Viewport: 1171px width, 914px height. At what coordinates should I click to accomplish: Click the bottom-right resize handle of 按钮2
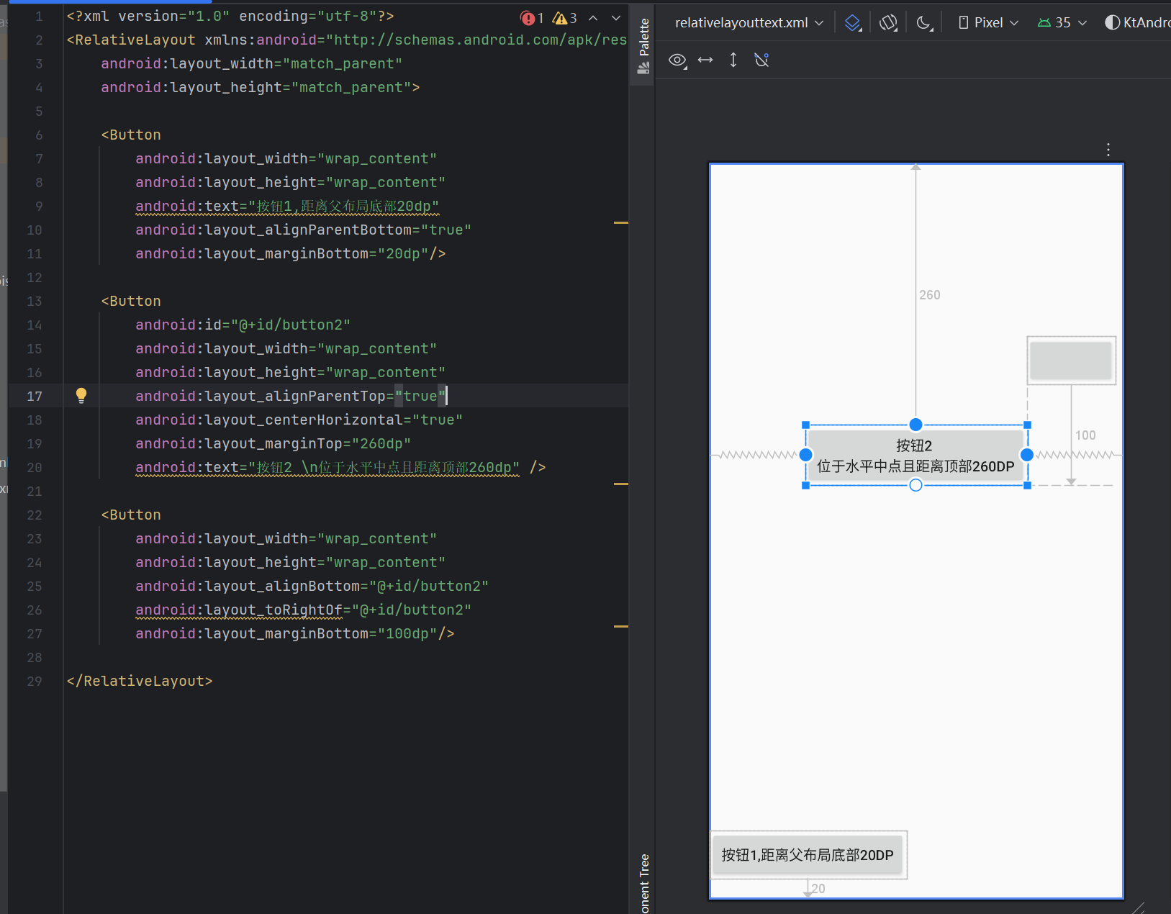[1027, 486]
